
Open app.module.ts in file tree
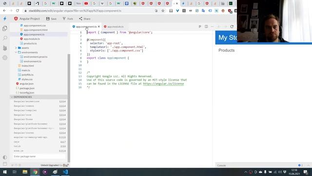coord(32,39)
